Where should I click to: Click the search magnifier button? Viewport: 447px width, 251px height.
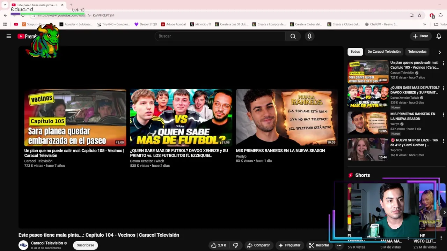click(x=293, y=36)
